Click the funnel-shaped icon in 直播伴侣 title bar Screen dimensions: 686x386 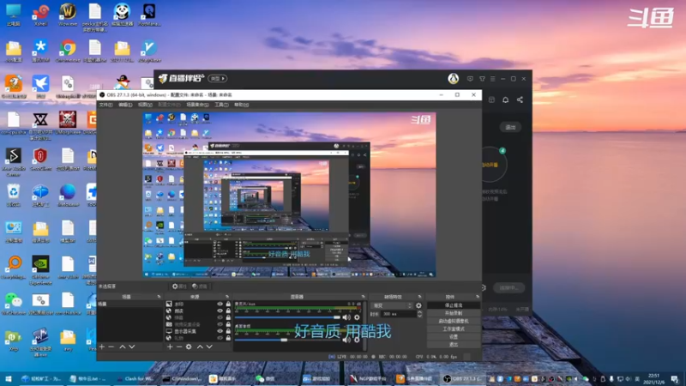click(482, 79)
